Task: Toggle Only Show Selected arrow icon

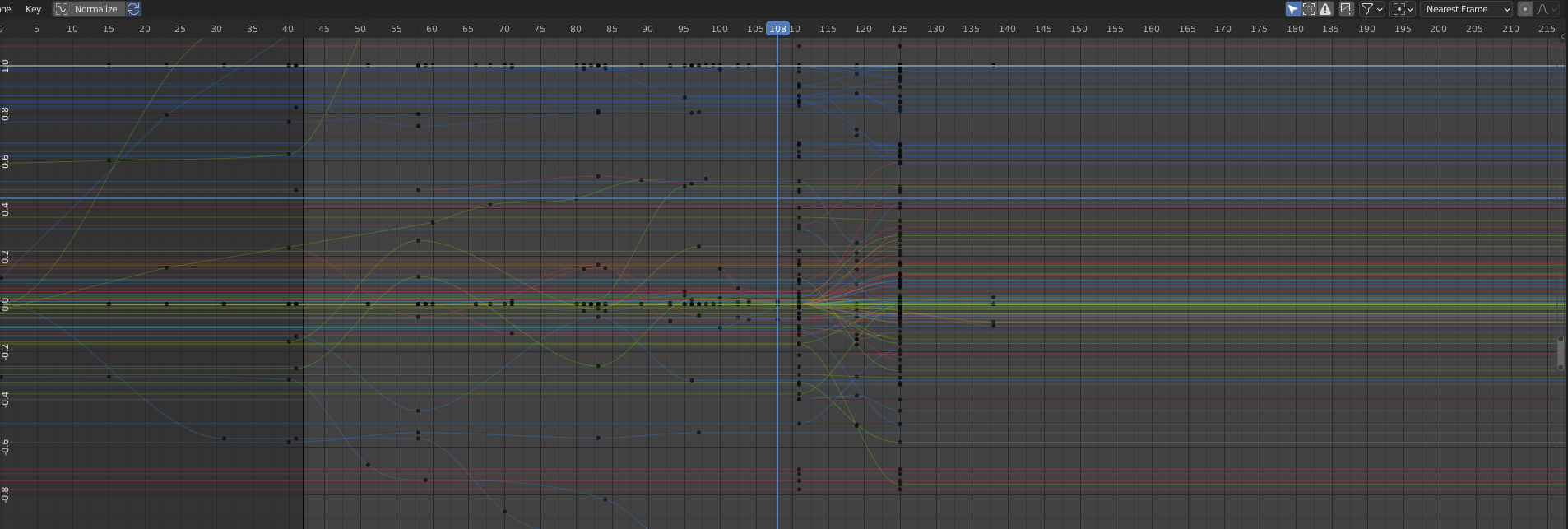Action: click(x=1292, y=9)
